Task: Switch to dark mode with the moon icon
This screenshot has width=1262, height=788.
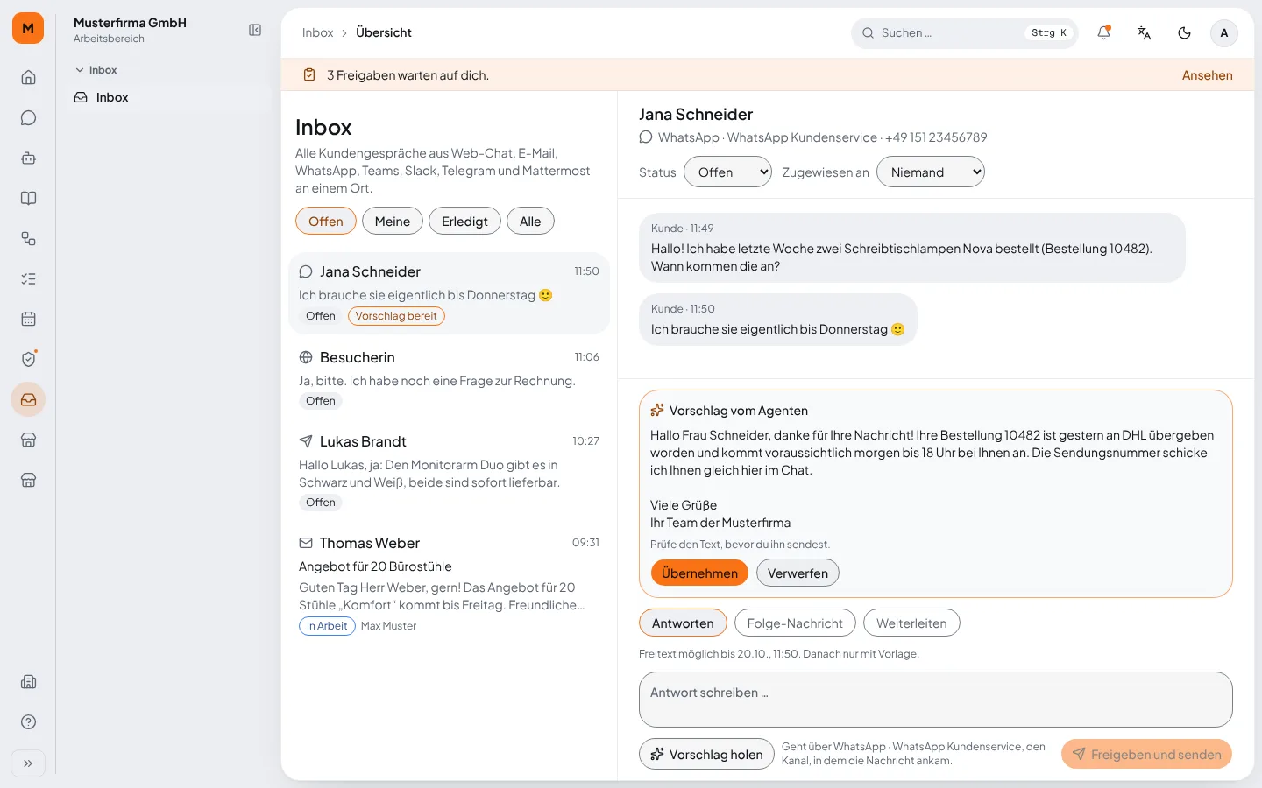Action: pos(1184,32)
